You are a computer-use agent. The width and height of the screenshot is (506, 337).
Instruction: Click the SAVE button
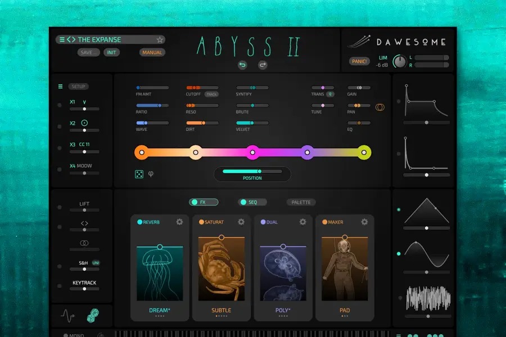pos(88,52)
